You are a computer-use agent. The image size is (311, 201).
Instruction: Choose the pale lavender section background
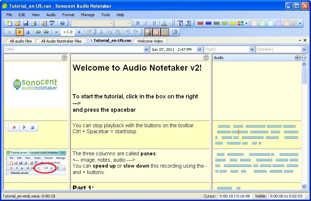click(x=278, y=23)
